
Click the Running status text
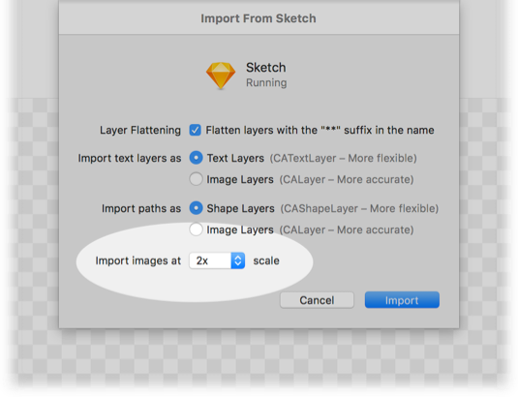coord(266,82)
